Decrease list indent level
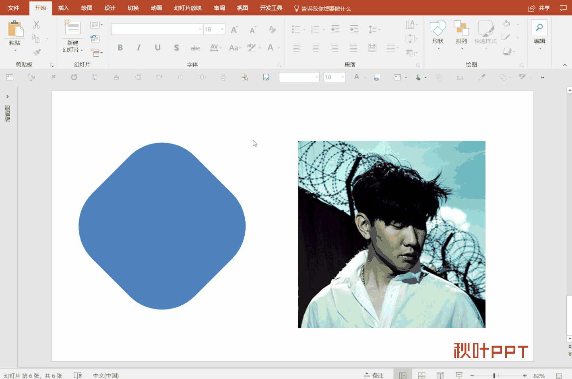Screen dimensions: 572x379 pos(335,29)
